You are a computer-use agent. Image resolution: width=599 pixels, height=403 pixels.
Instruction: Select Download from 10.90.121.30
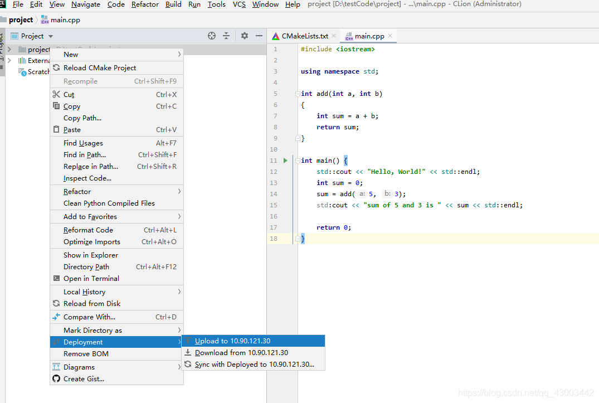pyautogui.click(x=254, y=353)
